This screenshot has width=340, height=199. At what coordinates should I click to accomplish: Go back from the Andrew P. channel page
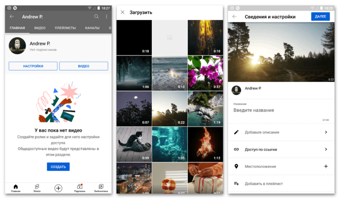point(12,17)
